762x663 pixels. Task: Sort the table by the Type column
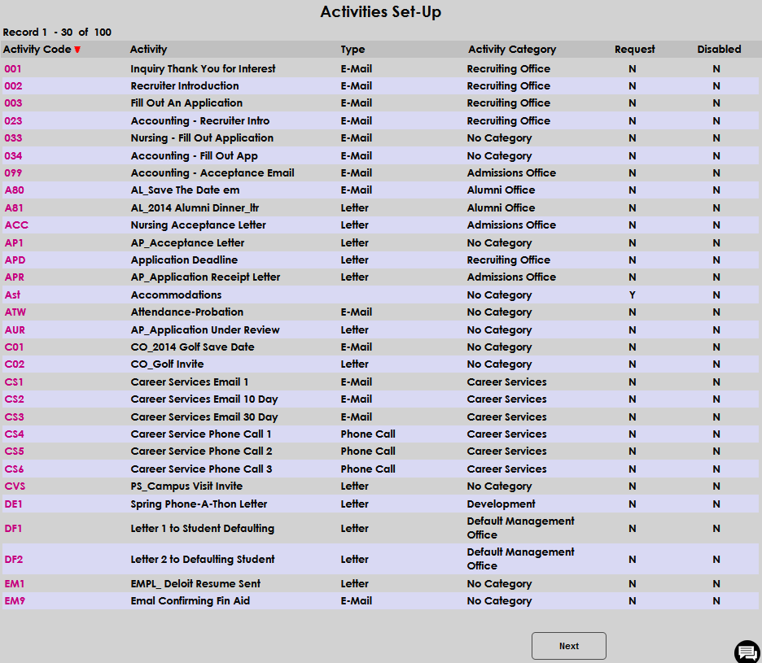[353, 49]
